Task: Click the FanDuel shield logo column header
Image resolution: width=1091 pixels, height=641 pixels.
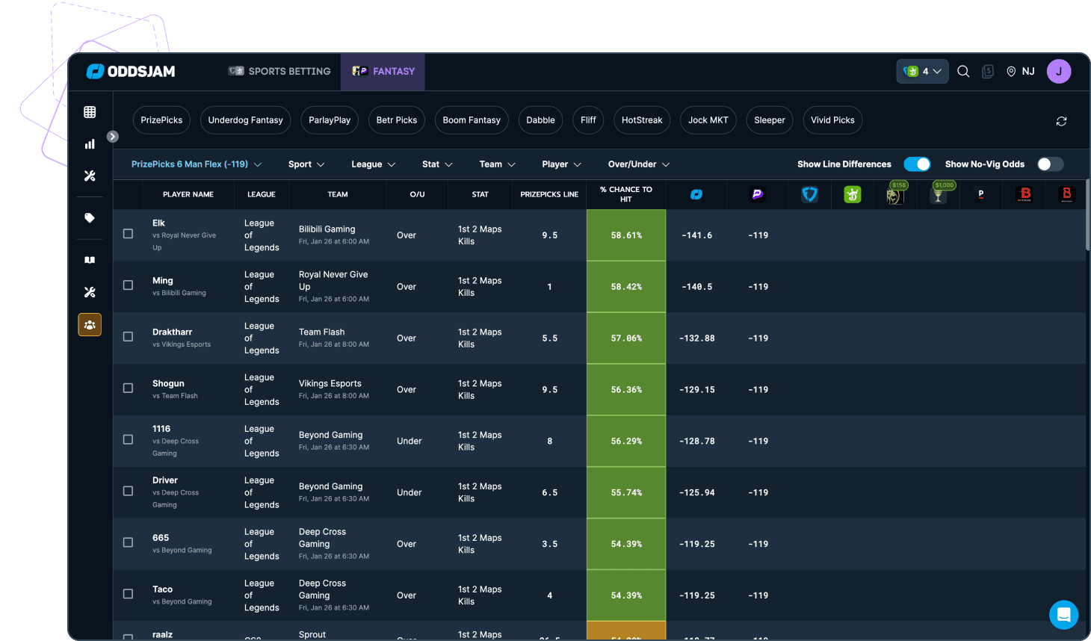Action: pos(810,194)
